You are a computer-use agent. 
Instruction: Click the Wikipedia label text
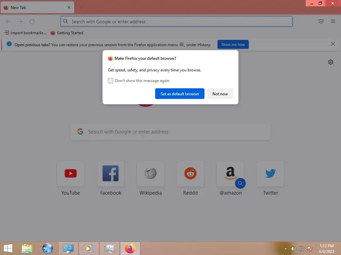151,193
